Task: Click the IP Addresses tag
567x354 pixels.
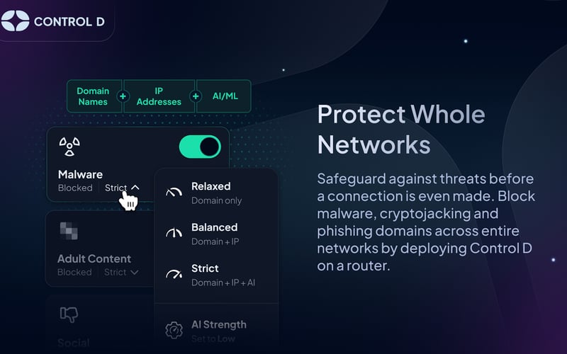Action: [x=158, y=96]
